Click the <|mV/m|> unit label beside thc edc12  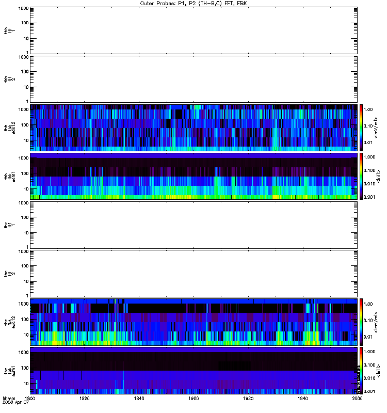coord(376,322)
